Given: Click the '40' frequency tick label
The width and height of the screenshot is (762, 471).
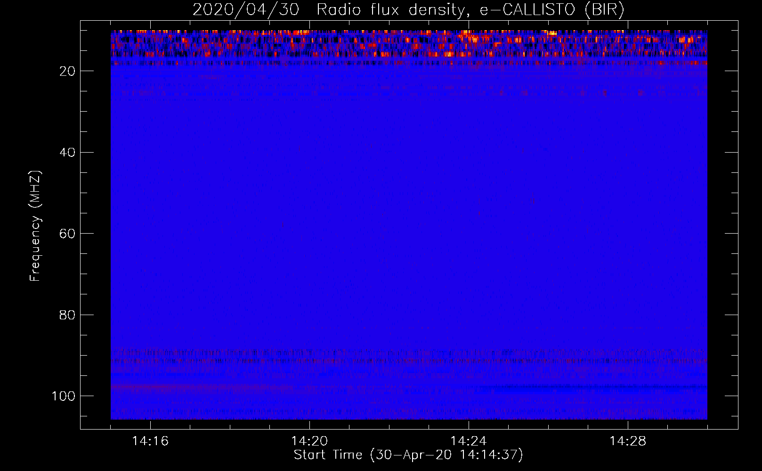Looking at the screenshot, I should point(67,153).
